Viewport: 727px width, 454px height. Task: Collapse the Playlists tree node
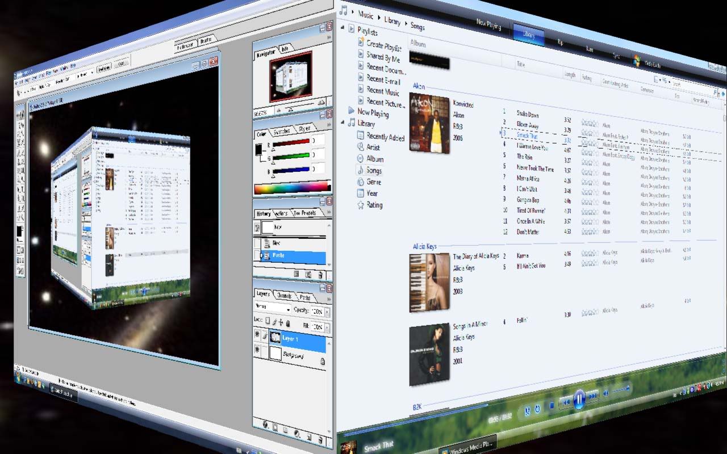click(342, 27)
